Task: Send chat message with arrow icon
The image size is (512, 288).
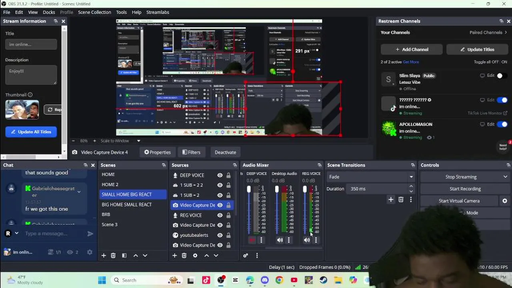Action: [90, 234]
